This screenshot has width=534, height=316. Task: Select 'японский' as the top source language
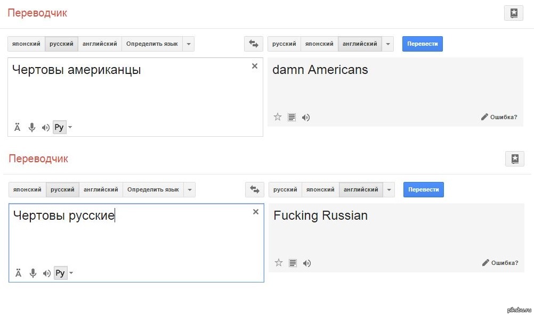27,44
